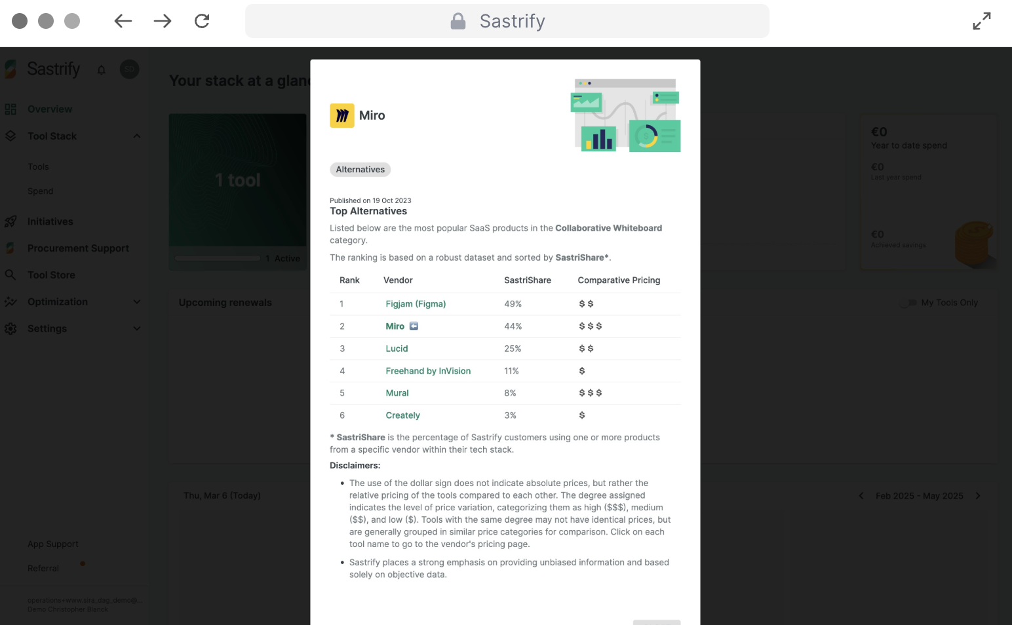This screenshot has width=1012, height=625.
Task: Open Tools submenu item
Action: point(38,167)
